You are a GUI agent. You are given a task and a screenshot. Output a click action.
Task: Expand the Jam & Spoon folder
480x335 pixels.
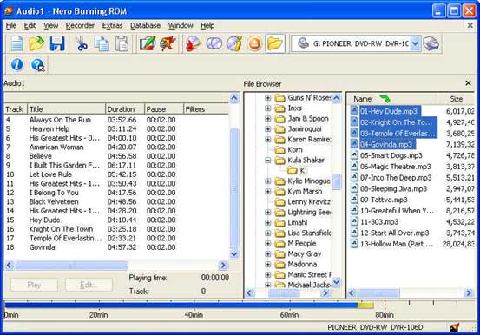[x=268, y=119]
